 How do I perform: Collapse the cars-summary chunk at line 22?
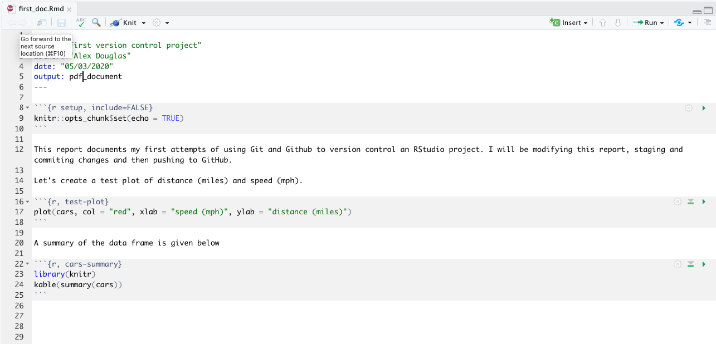27,264
